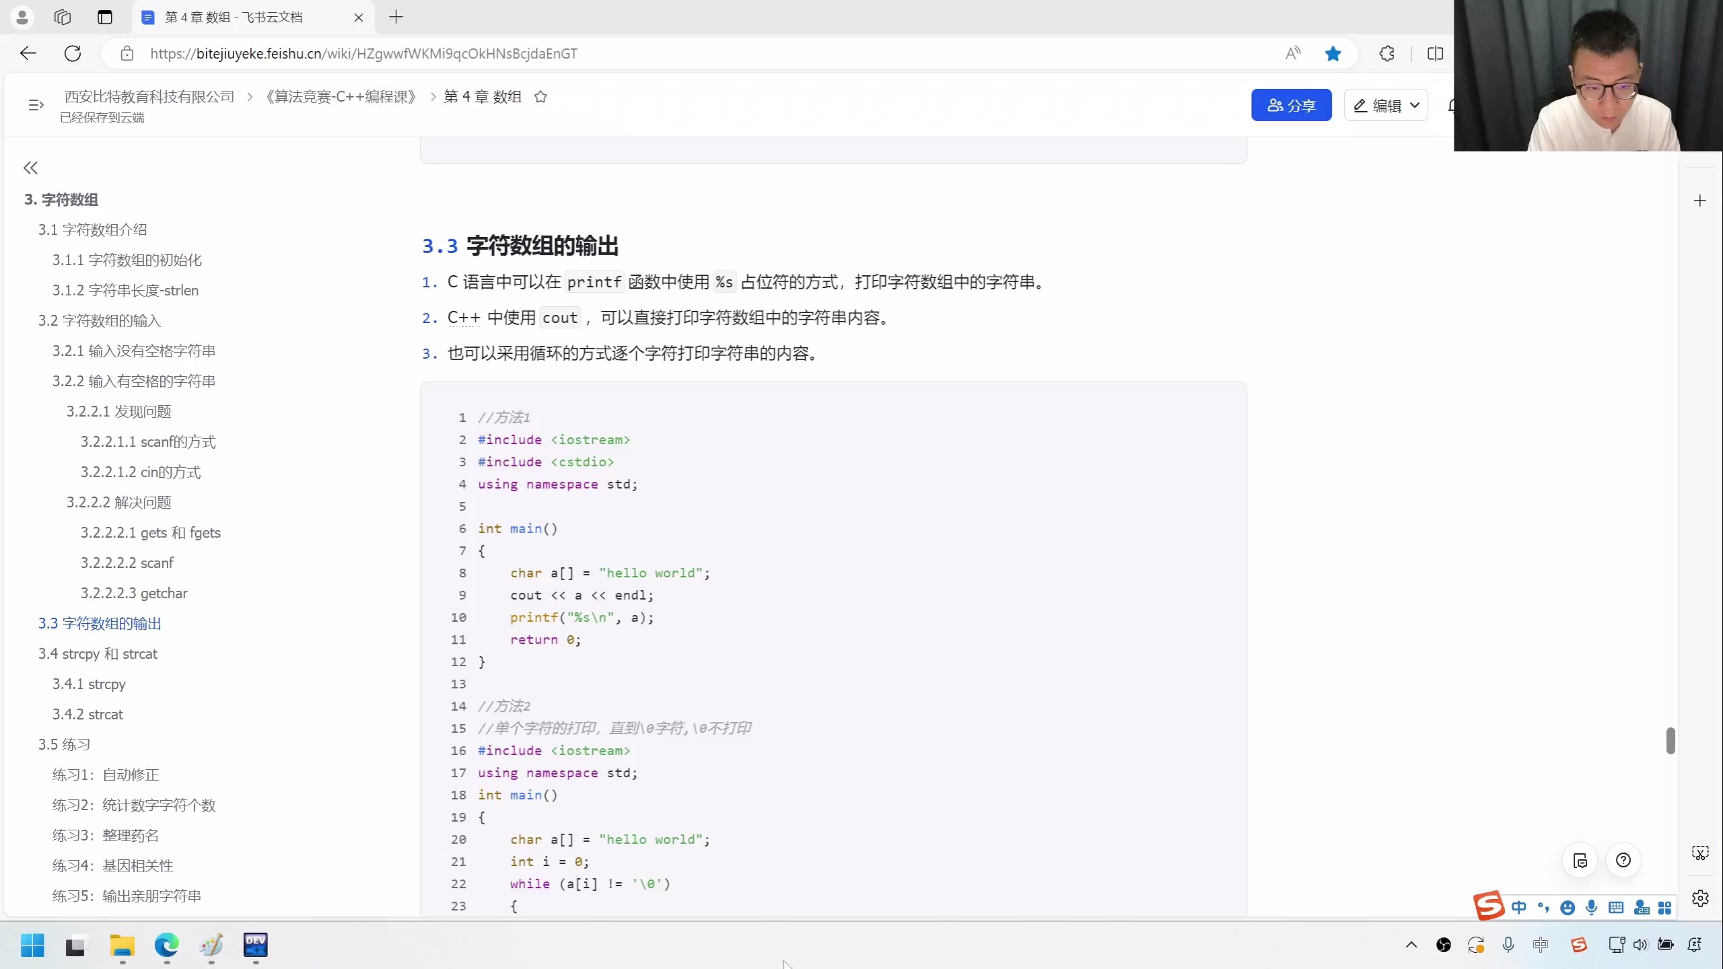
Task: Open the settings gear on right rail
Action: pyautogui.click(x=1700, y=898)
